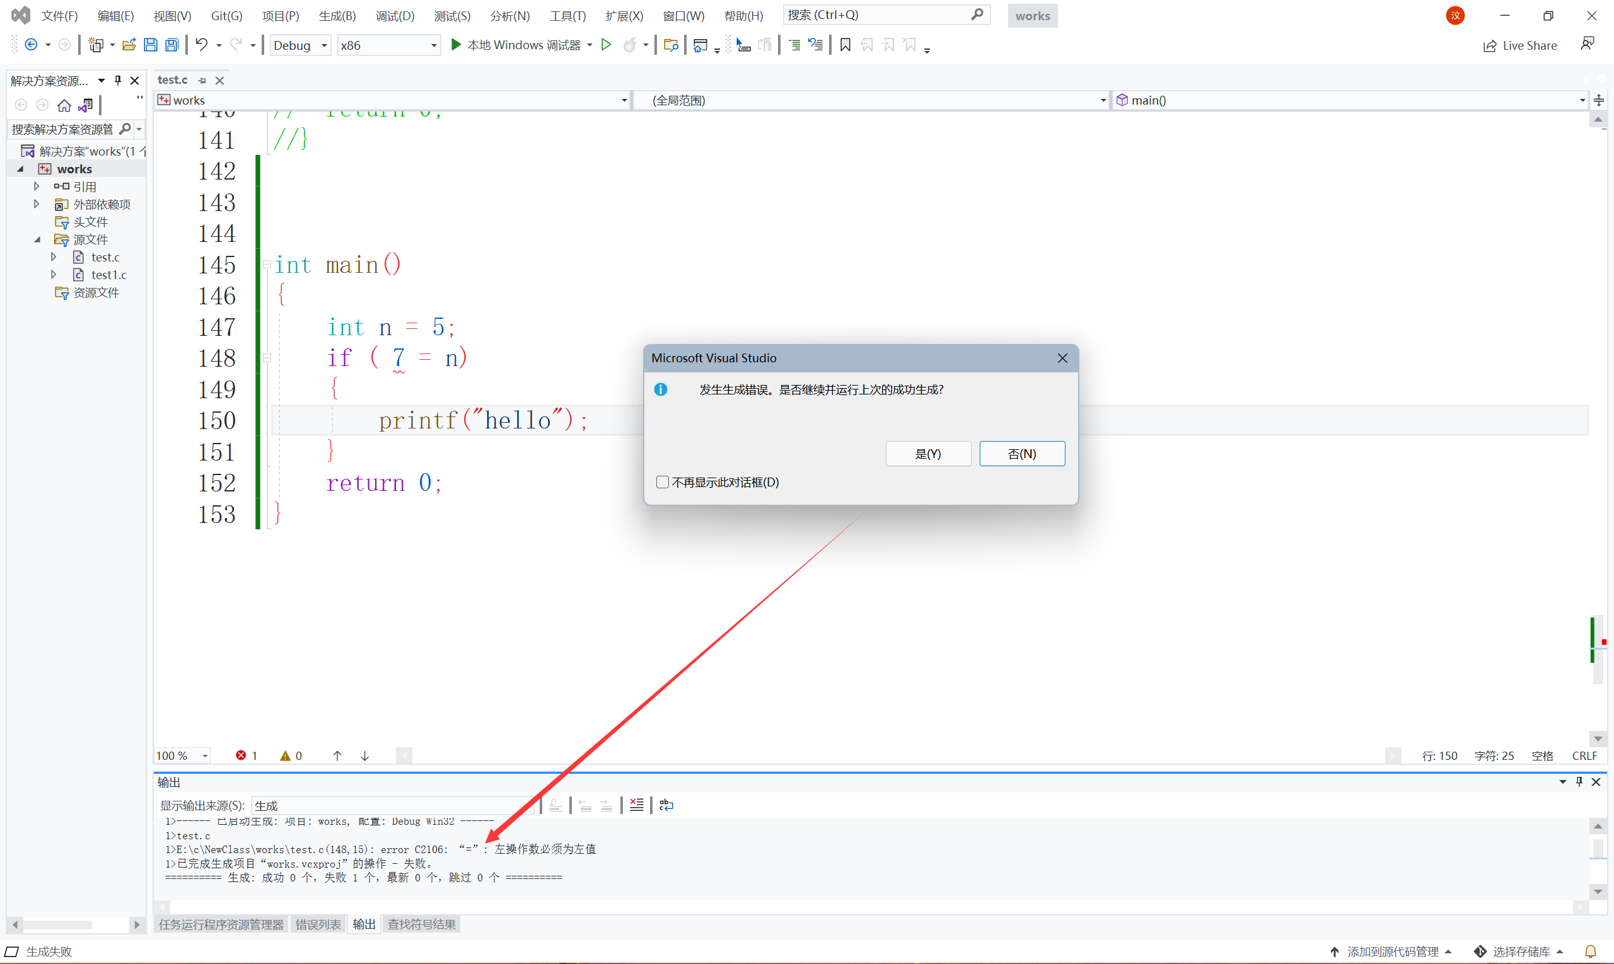Screen dimensions: 1614x964
Task: Click the bookmark icon in toolbar
Action: (842, 45)
